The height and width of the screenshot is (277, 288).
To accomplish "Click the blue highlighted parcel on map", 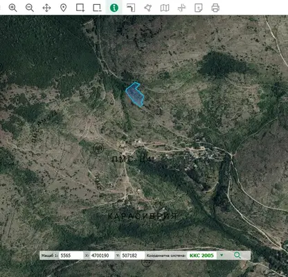I will (x=136, y=95).
